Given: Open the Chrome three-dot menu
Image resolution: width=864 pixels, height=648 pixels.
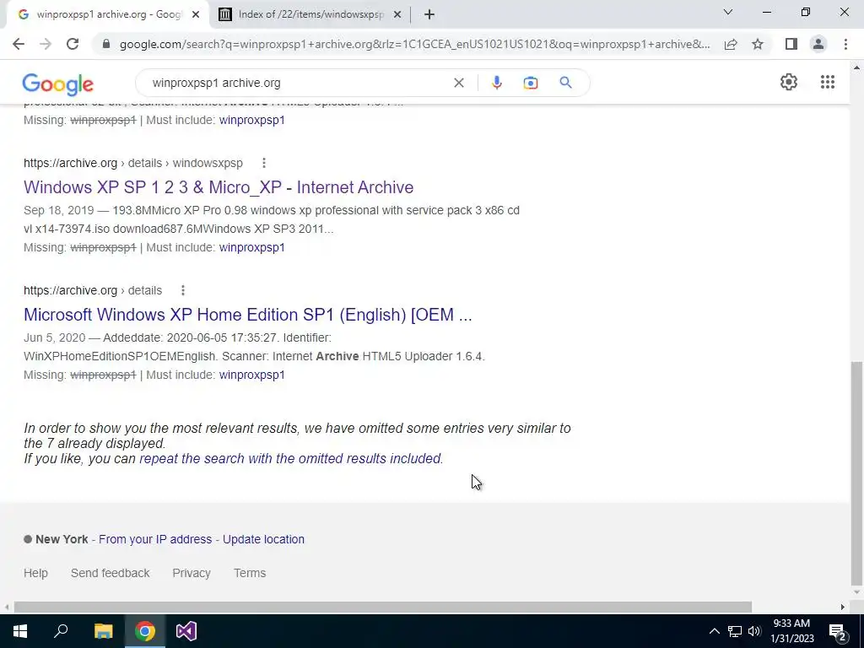Looking at the screenshot, I should coord(845,44).
